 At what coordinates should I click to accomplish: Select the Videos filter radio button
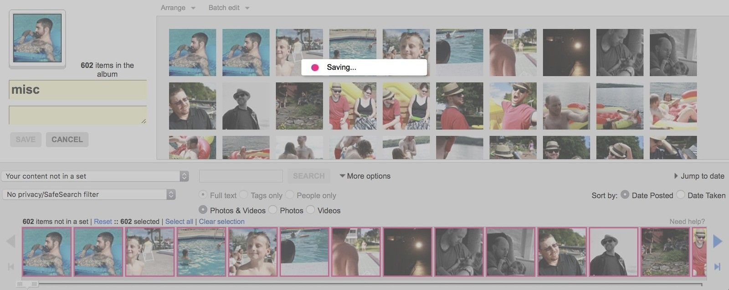tap(311, 210)
